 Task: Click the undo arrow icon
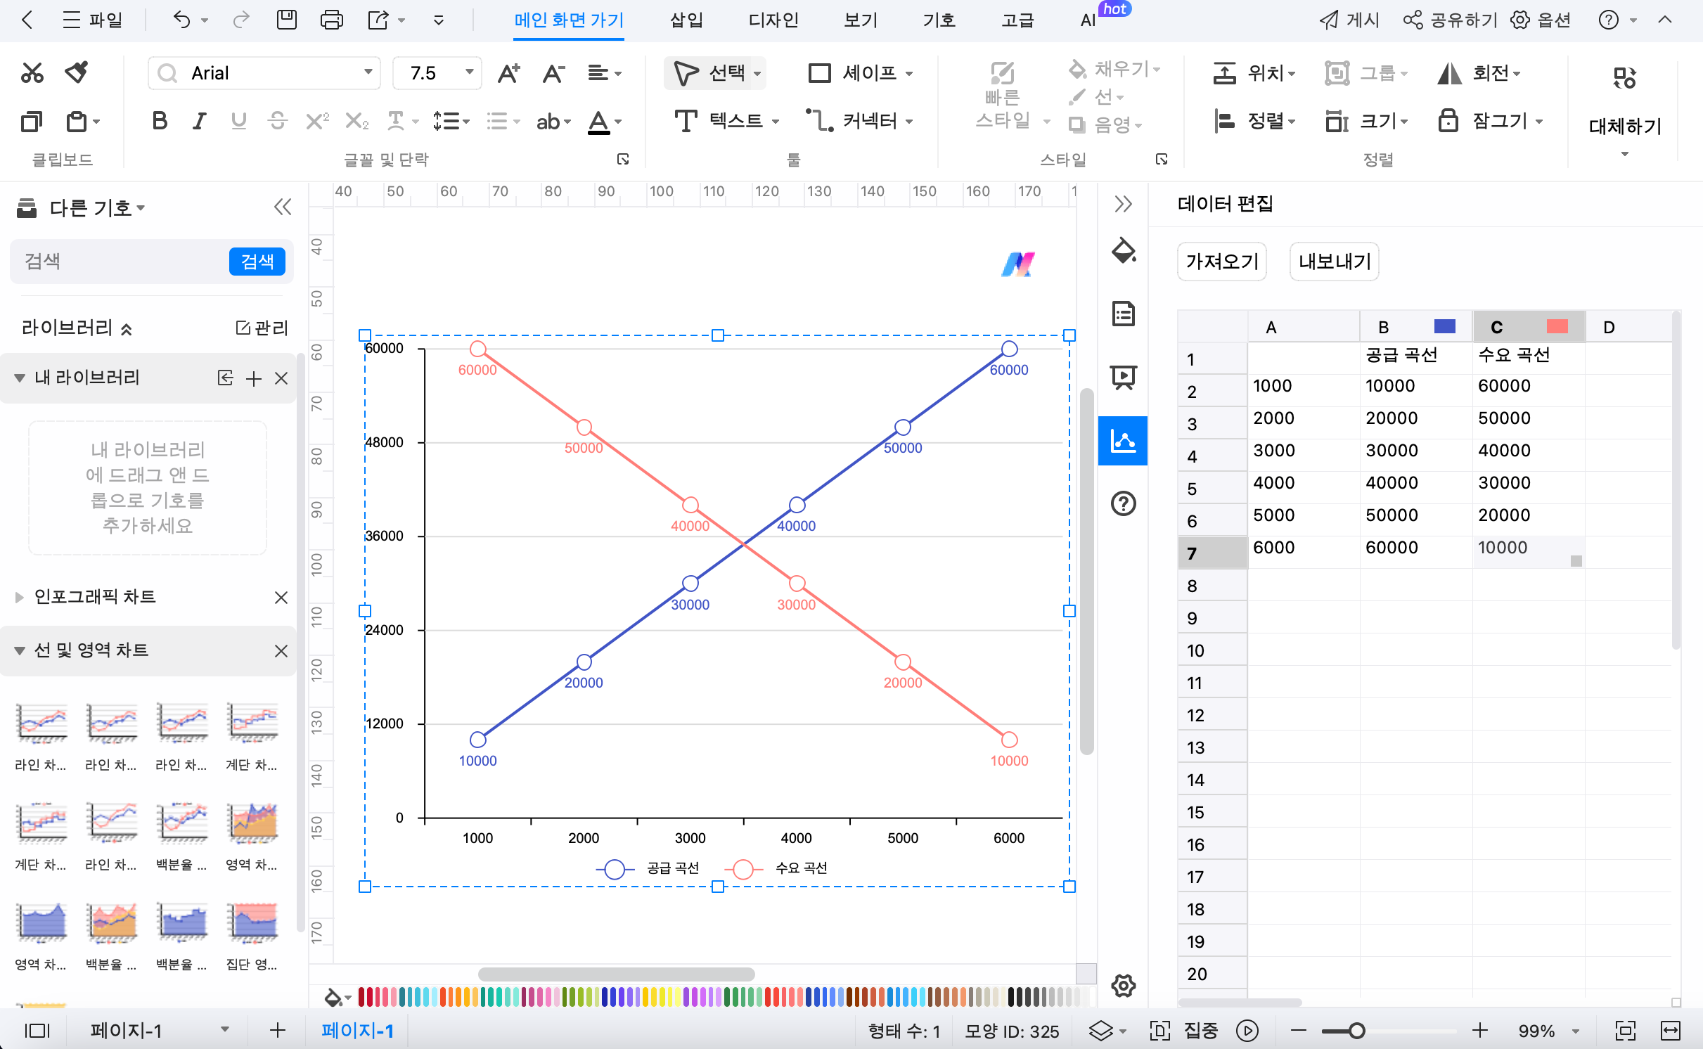181,20
